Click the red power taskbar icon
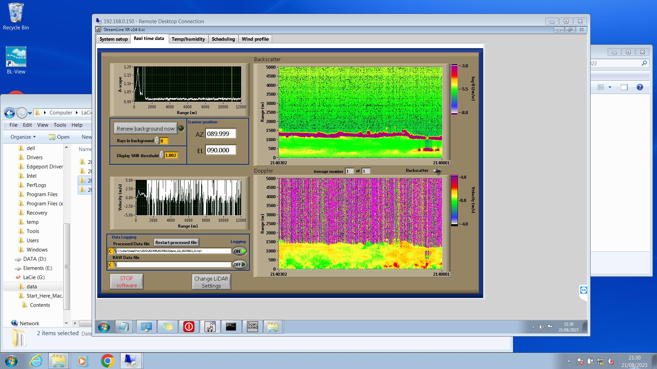This screenshot has height=369, width=657. [189, 327]
